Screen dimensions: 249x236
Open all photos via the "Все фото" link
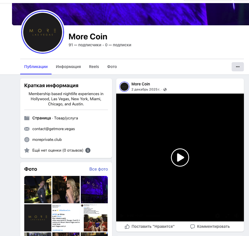tap(99, 169)
